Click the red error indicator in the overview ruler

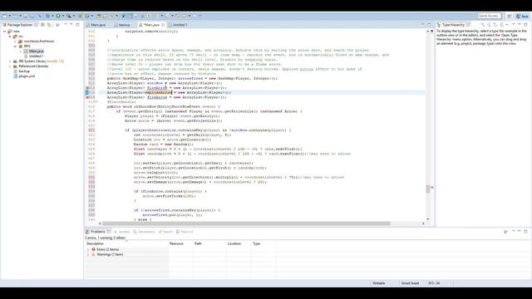tap(432, 187)
